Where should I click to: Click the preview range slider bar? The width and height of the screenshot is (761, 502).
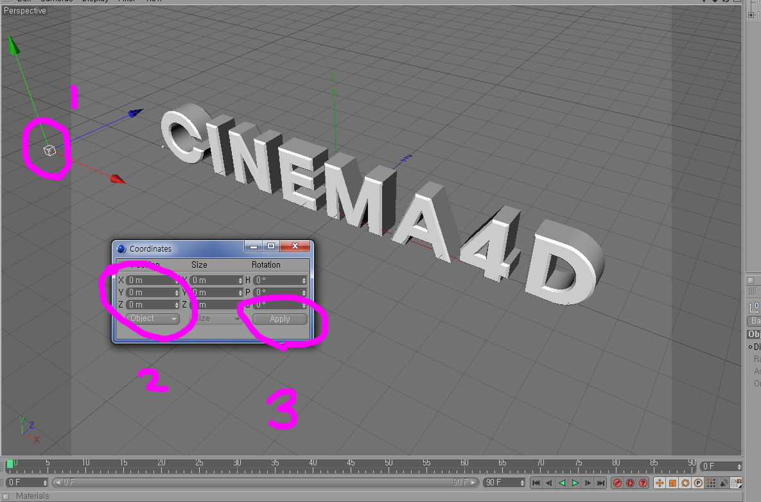point(265,483)
